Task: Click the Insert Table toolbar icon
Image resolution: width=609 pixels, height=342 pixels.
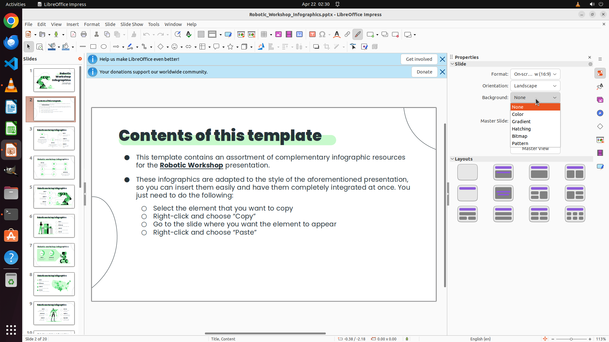Action: pos(264,35)
